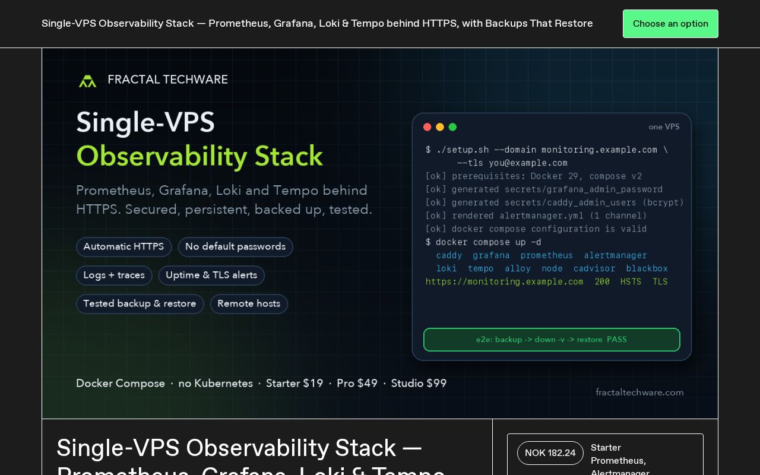Screen dimensions: 760x475
Task: Click the "[ok] rendered alertmanager.yml (1 channel)" line
Action: coord(536,216)
